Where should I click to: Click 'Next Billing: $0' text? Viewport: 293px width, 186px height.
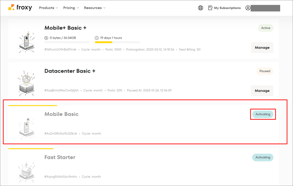click(x=190, y=50)
